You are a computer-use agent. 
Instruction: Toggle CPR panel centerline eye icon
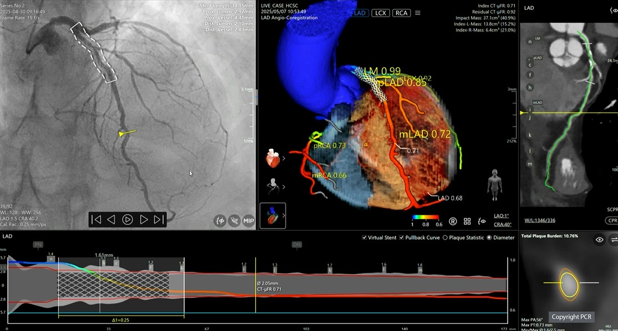(614, 11)
